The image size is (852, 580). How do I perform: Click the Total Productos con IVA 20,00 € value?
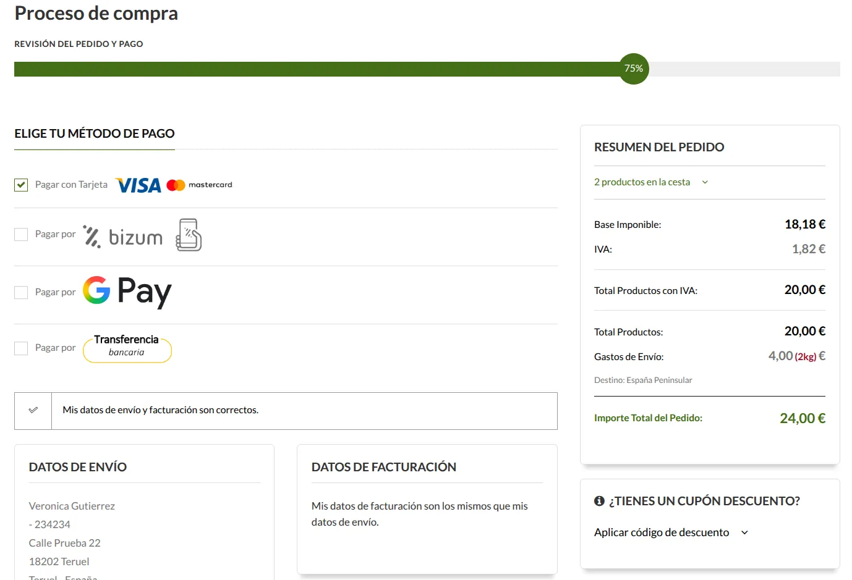(805, 290)
